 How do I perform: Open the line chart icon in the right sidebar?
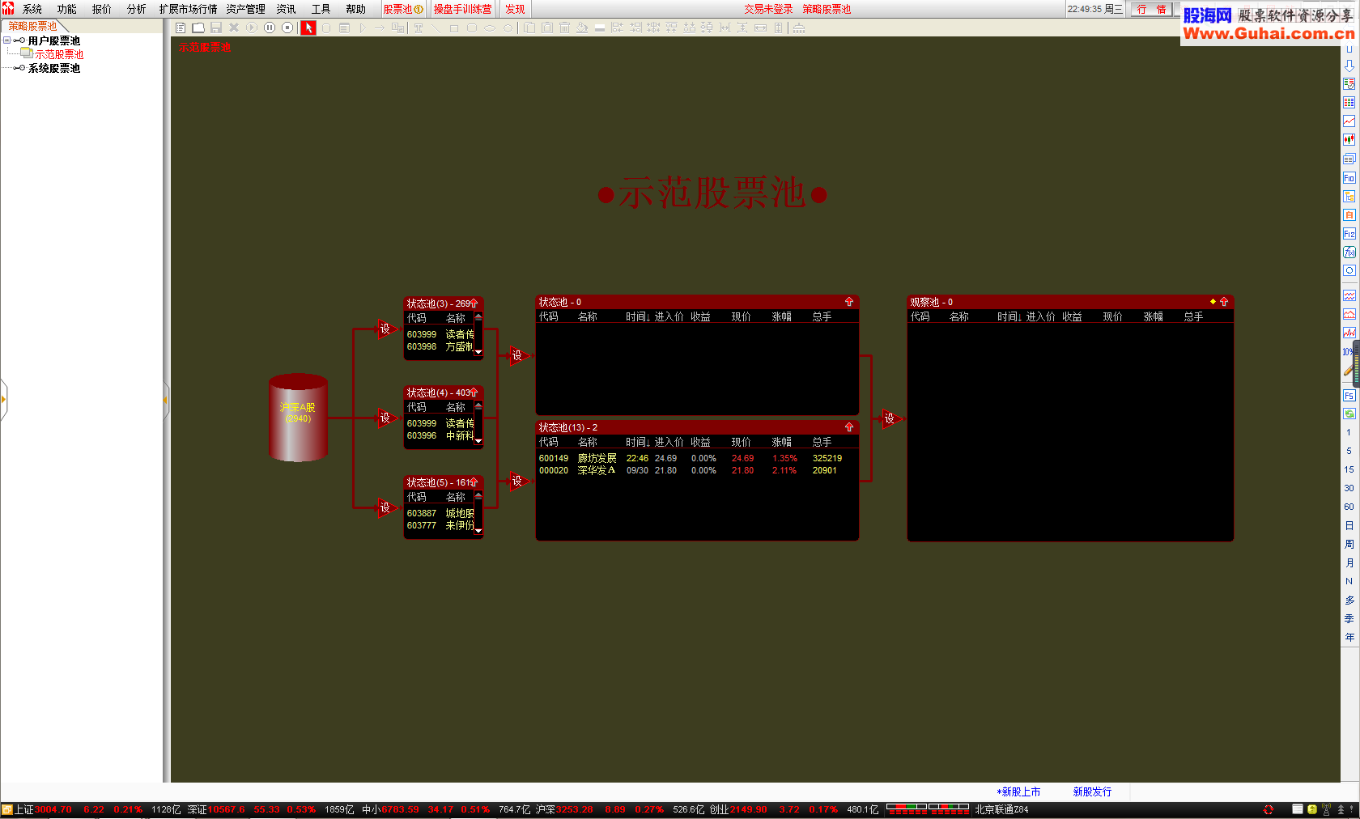1349,121
